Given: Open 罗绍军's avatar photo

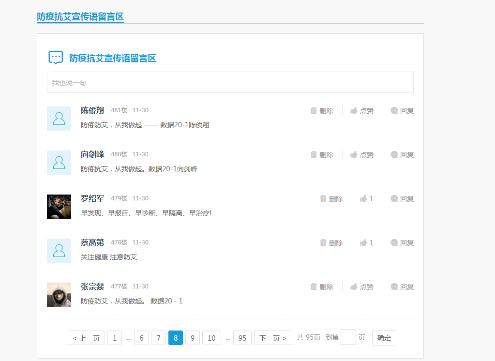Looking at the screenshot, I should click(59, 207).
